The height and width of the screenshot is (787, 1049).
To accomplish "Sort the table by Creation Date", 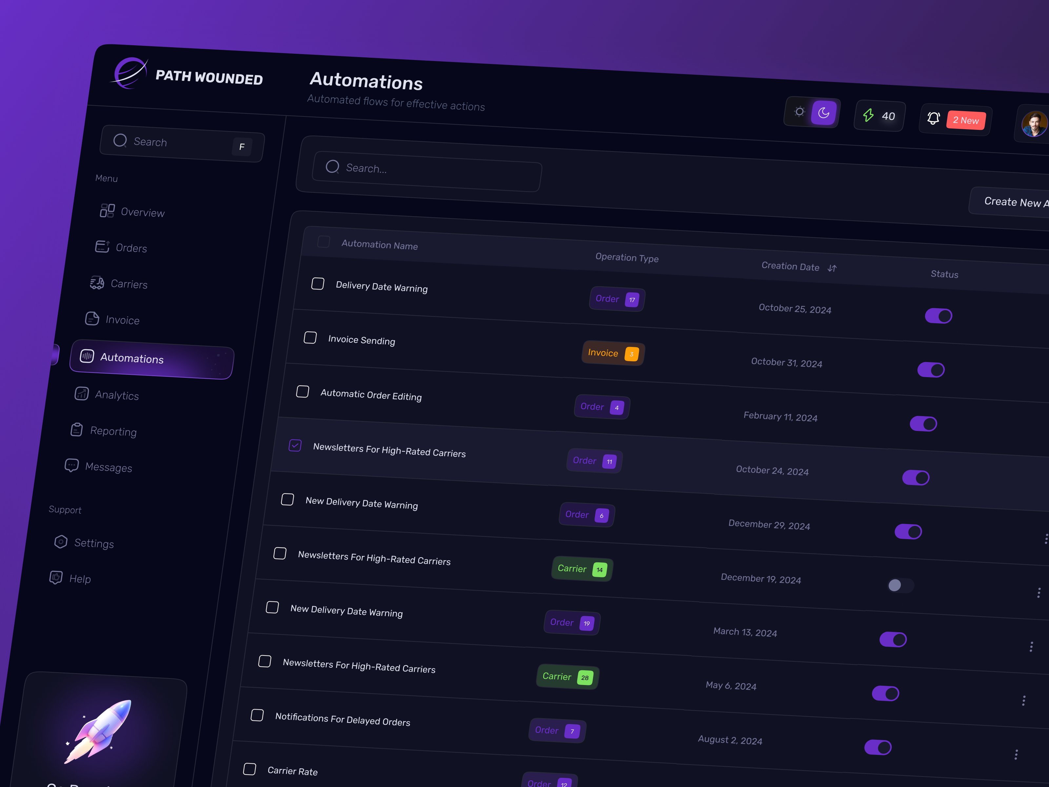I will 832,268.
